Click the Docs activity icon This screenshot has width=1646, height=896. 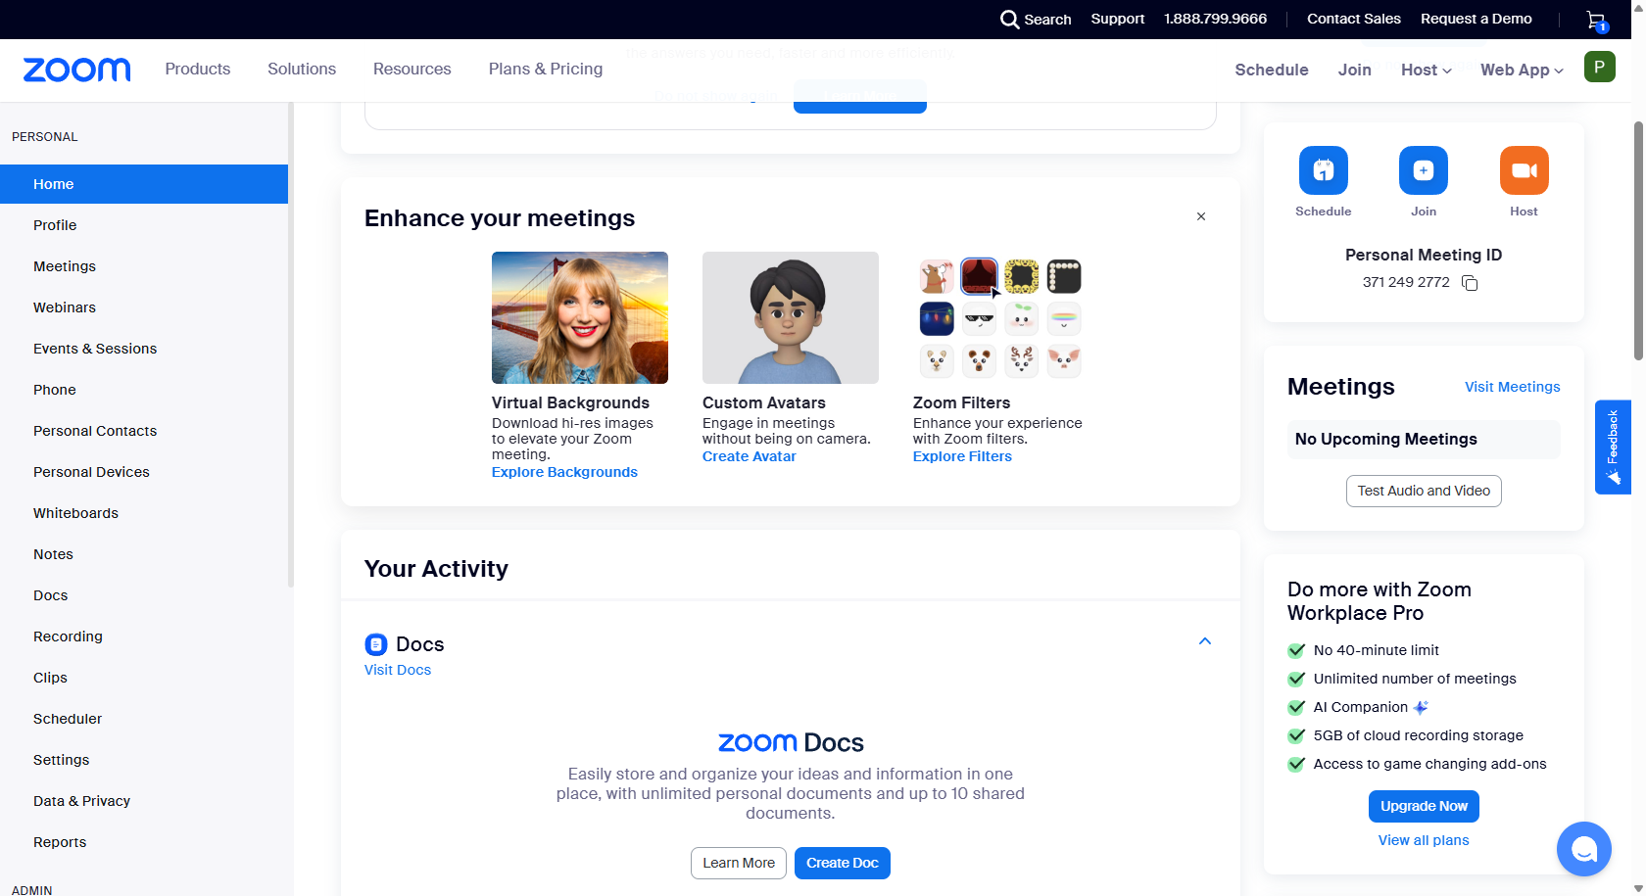pos(376,644)
